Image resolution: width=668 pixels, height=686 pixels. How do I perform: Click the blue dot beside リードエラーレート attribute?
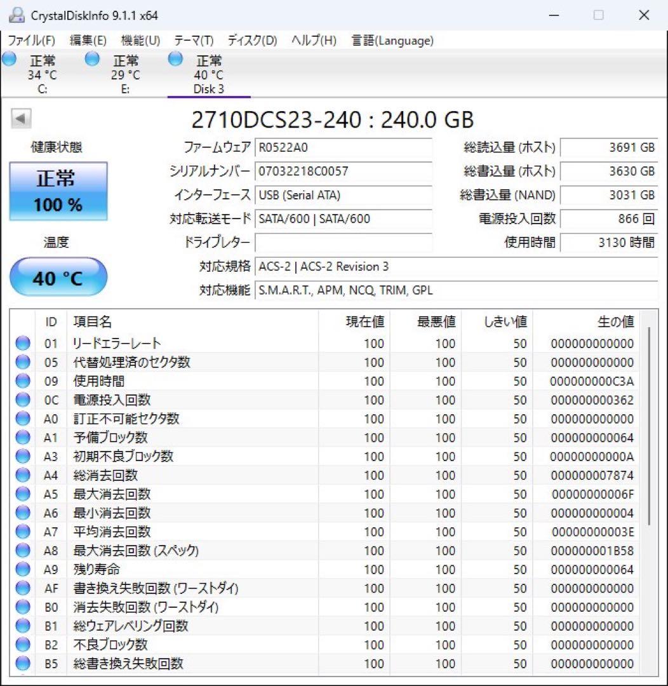coord(23,343)
